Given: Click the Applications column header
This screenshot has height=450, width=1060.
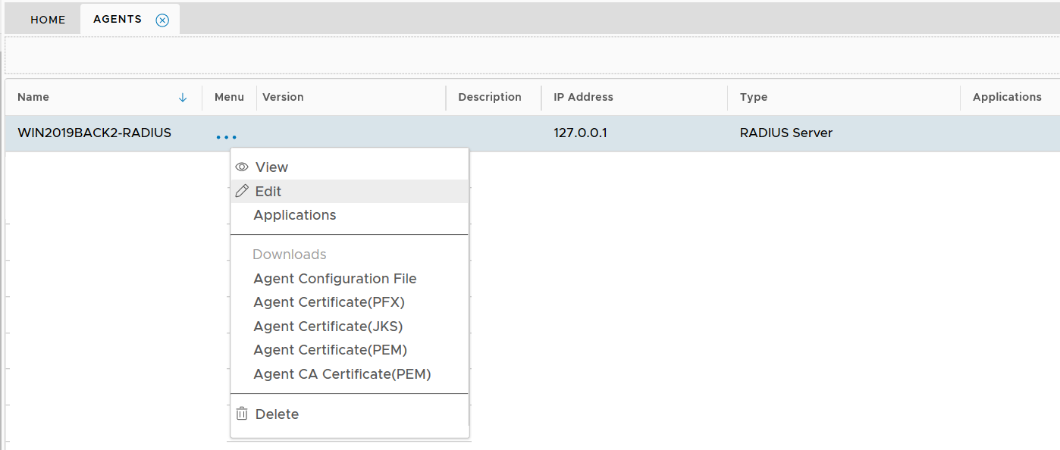Looking at the screenshot, I should 1007,97.
